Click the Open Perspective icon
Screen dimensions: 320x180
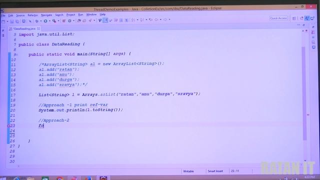point(294,18)
